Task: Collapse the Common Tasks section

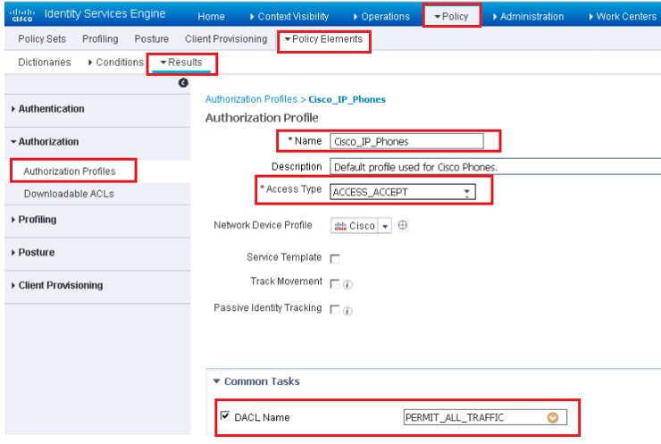Action: pos(256,381)
